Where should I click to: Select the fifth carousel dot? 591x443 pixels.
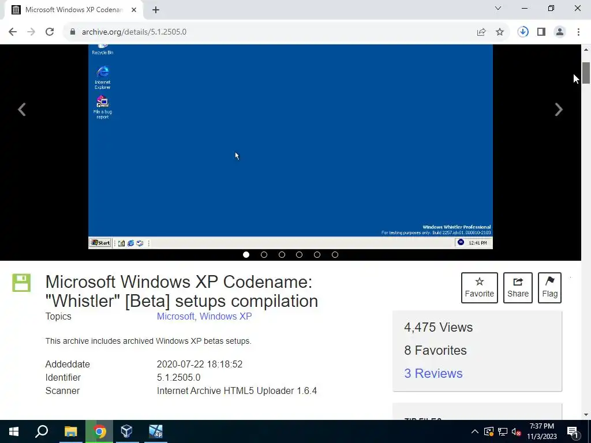[317, 255]
